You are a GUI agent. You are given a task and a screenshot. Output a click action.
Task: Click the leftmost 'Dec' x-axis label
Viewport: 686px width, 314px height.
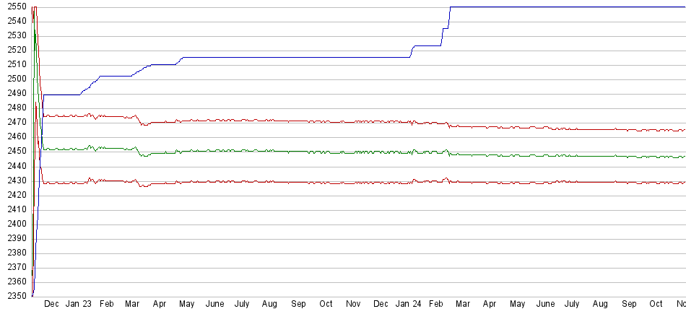[x=51, y=305]
